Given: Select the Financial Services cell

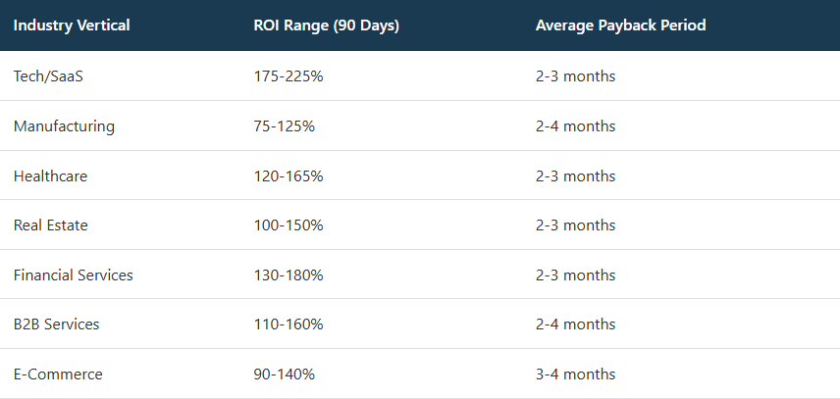Looking at the screenshot, I should coord(74,275).
